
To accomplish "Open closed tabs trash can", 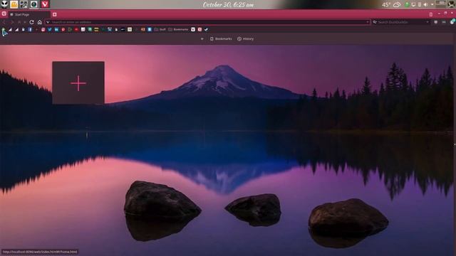I will pyautogui.click(x=430, y=14).
